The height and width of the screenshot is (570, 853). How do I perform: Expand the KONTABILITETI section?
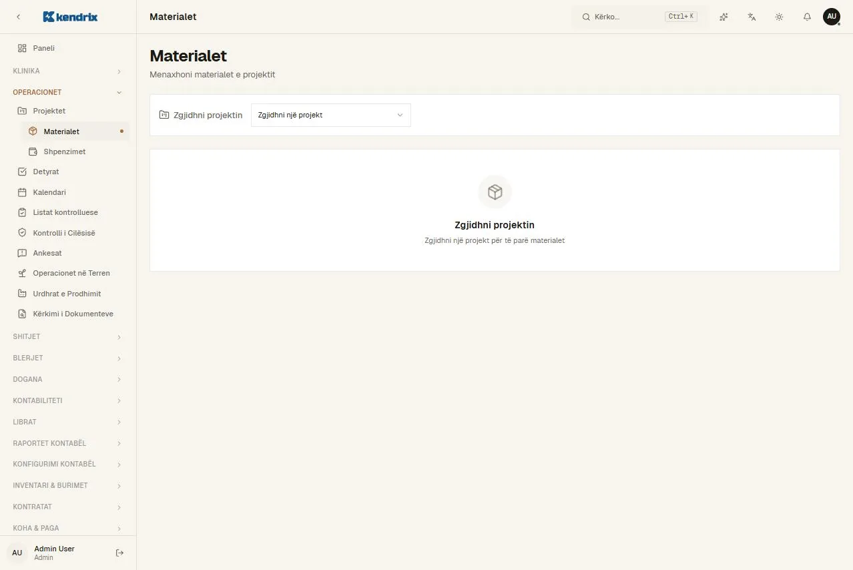(68, 400)
